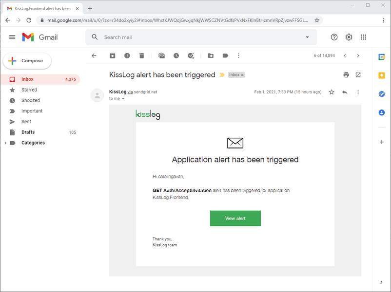Print the email
391x292 pixels.
coord(346,75)
